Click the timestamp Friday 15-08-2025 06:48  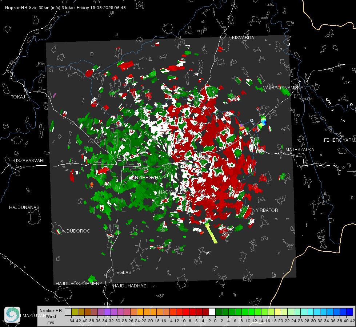(x=101, y=8)
